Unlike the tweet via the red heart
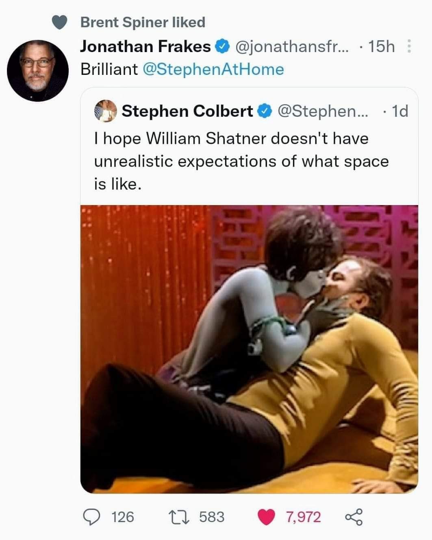The image size is (432, 540). tap(267, 517)
